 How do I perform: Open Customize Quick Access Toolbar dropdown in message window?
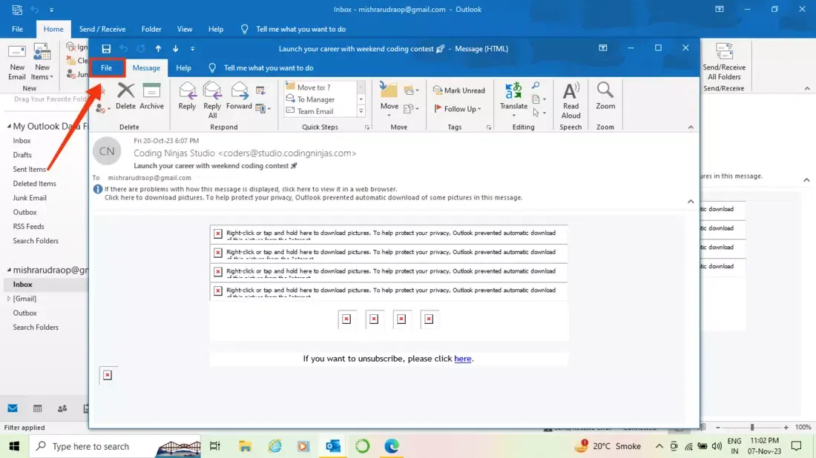coord(193,49)
